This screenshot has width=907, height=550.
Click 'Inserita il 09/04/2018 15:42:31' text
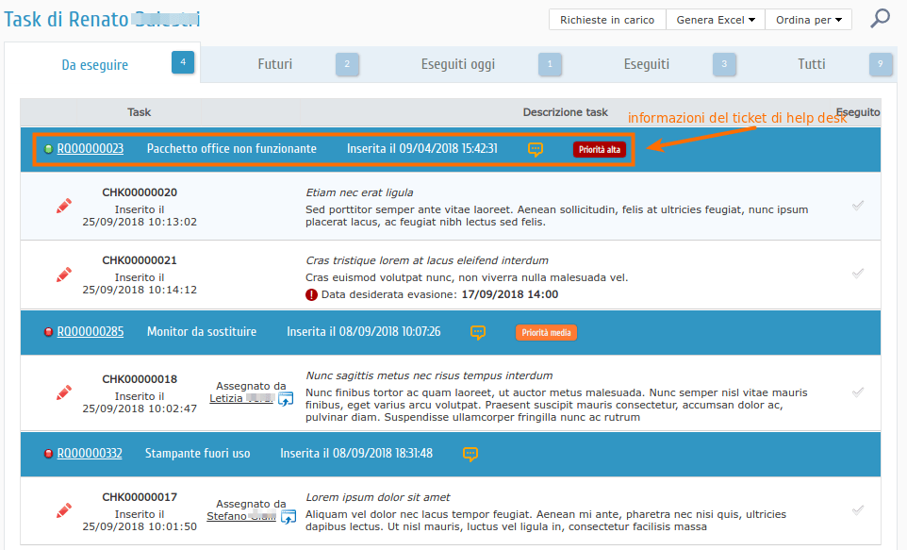(422, 149)
